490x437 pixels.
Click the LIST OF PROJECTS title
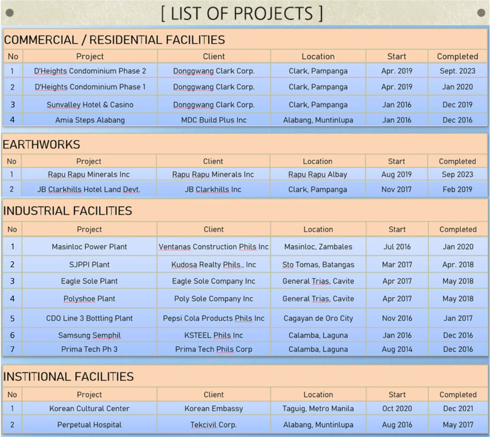point(242,13)
